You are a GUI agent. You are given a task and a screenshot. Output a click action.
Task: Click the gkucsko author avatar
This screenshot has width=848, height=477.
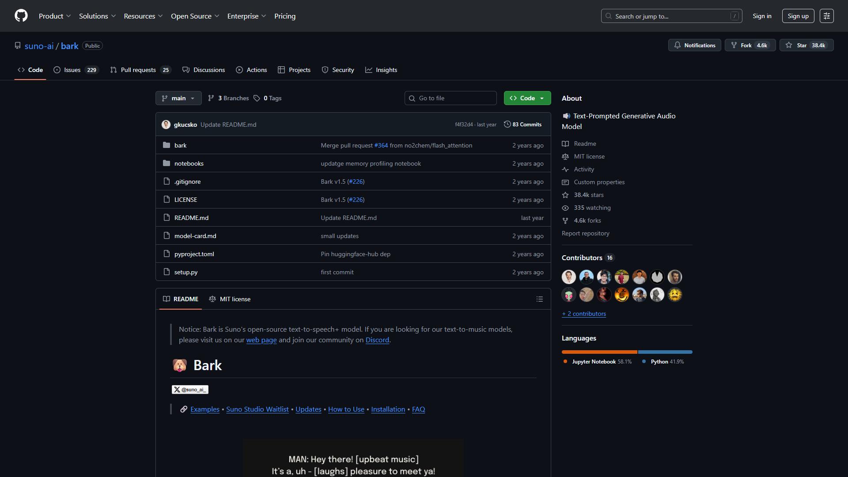[166, 125]
